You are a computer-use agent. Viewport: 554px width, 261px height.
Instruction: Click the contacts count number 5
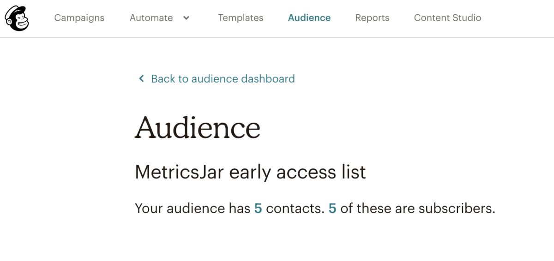coord(258,208)
